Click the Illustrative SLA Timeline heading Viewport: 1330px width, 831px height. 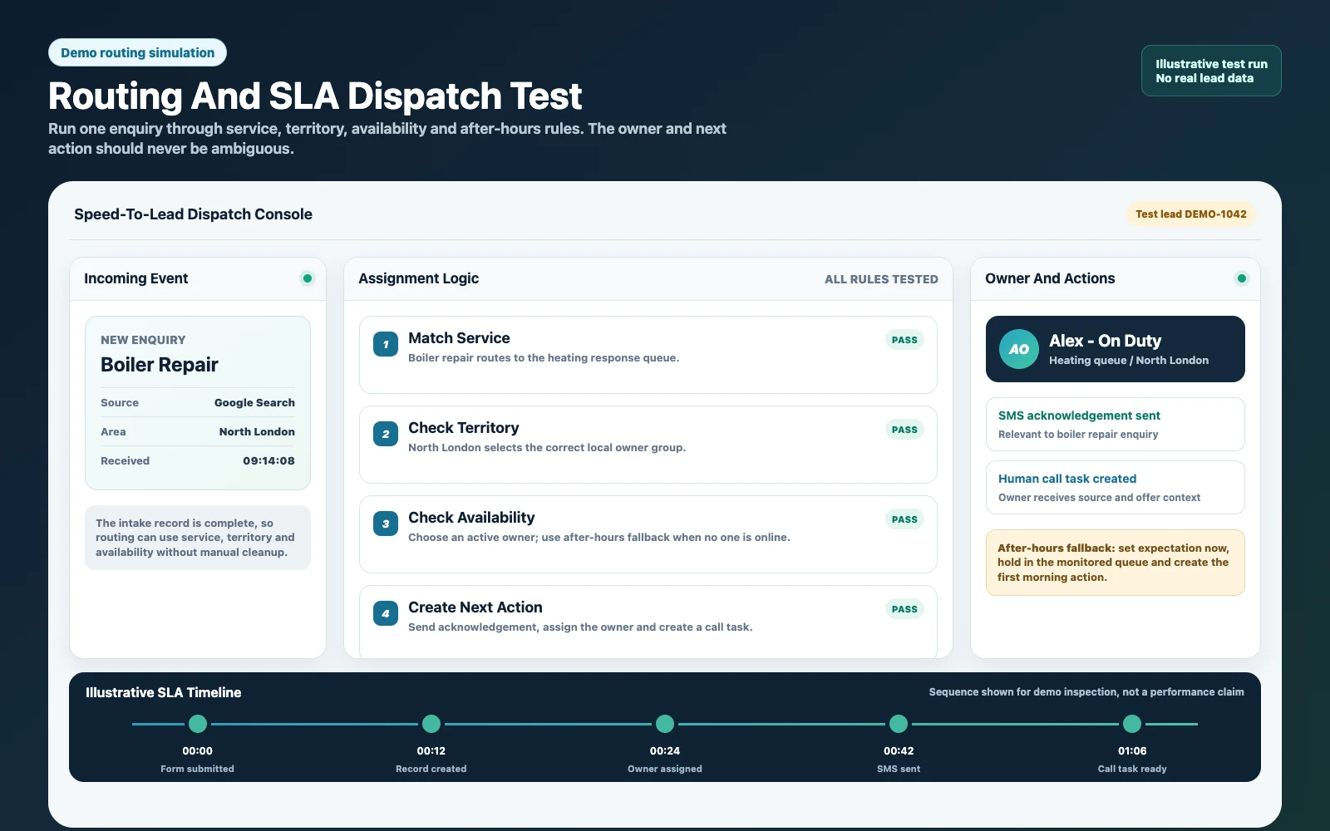[164, 692]
